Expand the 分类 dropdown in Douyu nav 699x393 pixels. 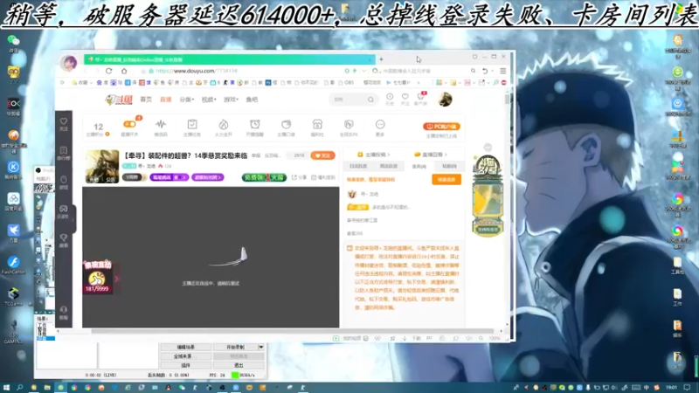pos(186,100)
